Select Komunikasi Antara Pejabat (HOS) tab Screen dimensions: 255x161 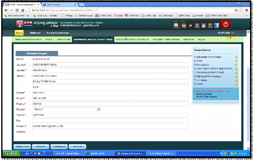[93, 39]
